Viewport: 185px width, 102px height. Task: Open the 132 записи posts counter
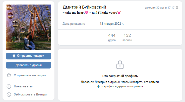127,37
